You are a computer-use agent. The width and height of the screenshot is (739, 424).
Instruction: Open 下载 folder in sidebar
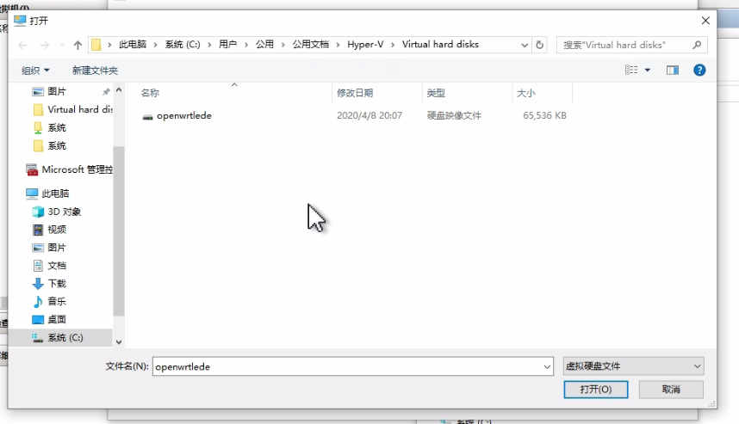click(x=49, y=284)
